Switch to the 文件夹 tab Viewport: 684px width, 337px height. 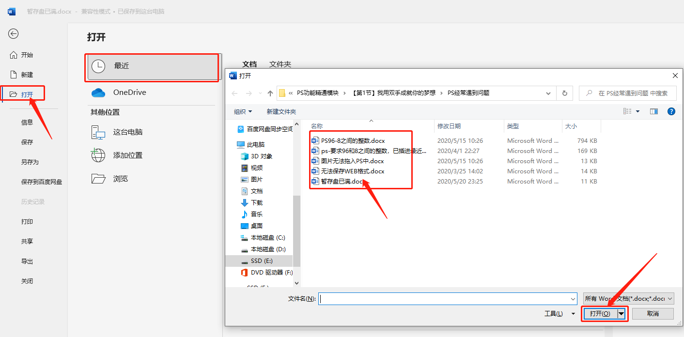(280, 64)
